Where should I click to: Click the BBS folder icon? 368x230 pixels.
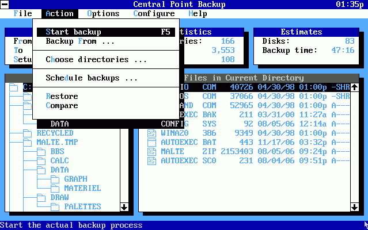pos(41,151)
